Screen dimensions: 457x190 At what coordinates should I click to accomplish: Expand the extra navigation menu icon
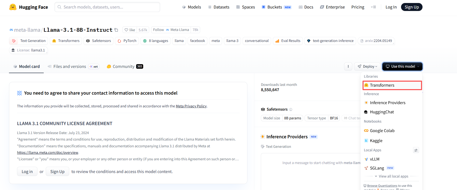374,7
